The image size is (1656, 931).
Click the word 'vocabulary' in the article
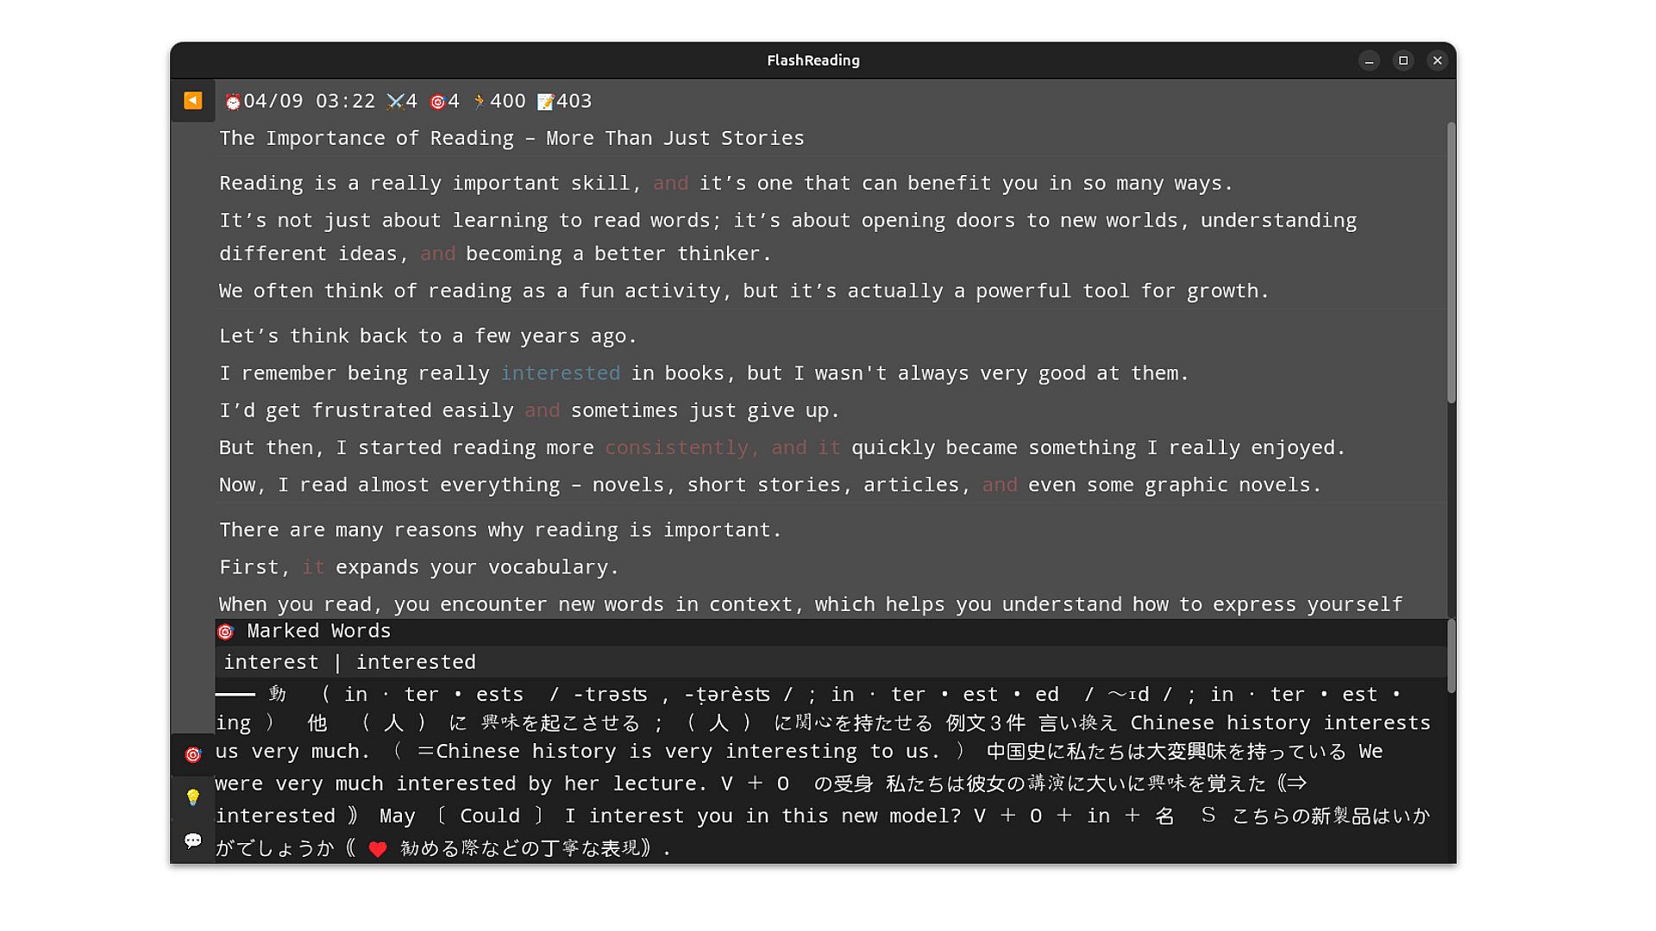pos(549,567)
